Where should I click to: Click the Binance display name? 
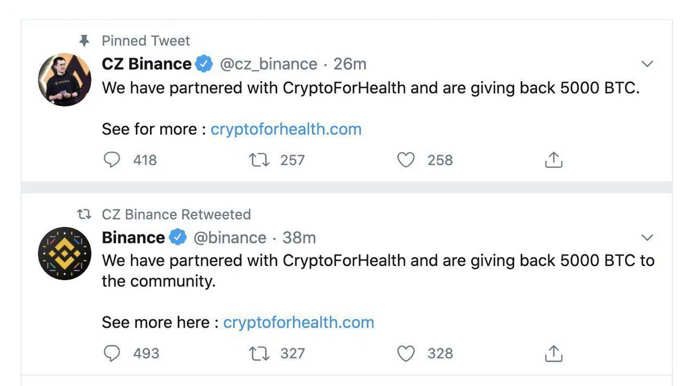[x=133, y=237]
